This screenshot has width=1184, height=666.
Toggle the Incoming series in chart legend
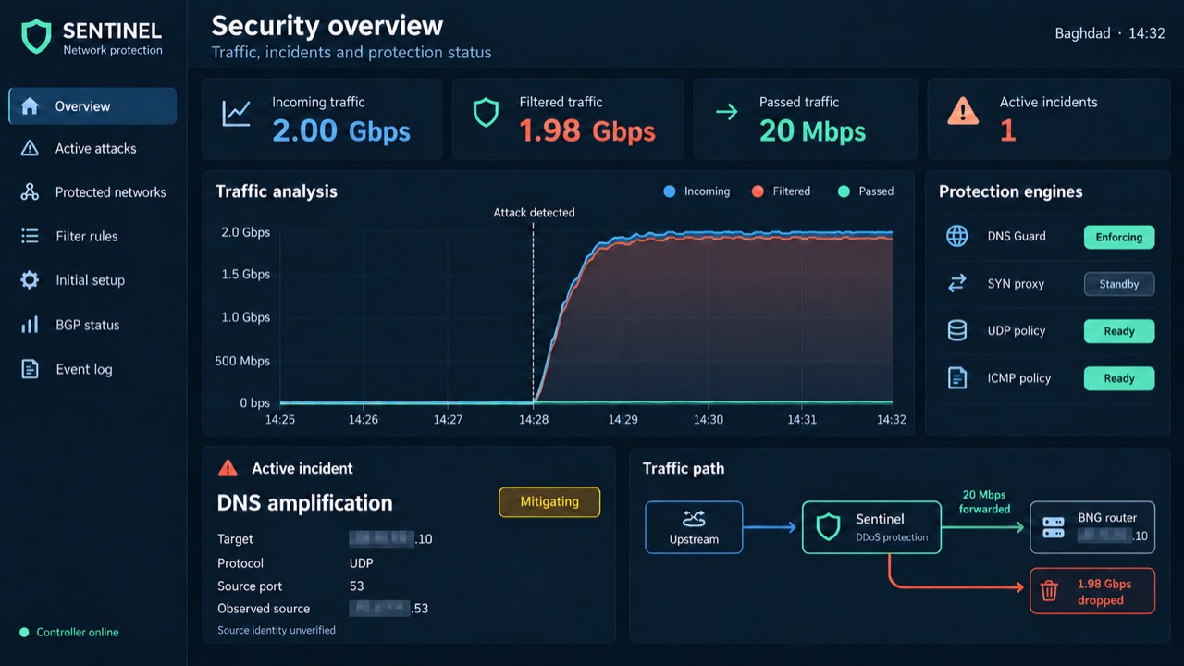click(x=697, y=191)
